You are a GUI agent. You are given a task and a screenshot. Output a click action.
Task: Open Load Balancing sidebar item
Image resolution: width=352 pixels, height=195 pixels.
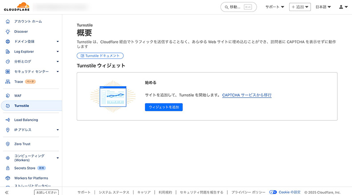[26, 120]
